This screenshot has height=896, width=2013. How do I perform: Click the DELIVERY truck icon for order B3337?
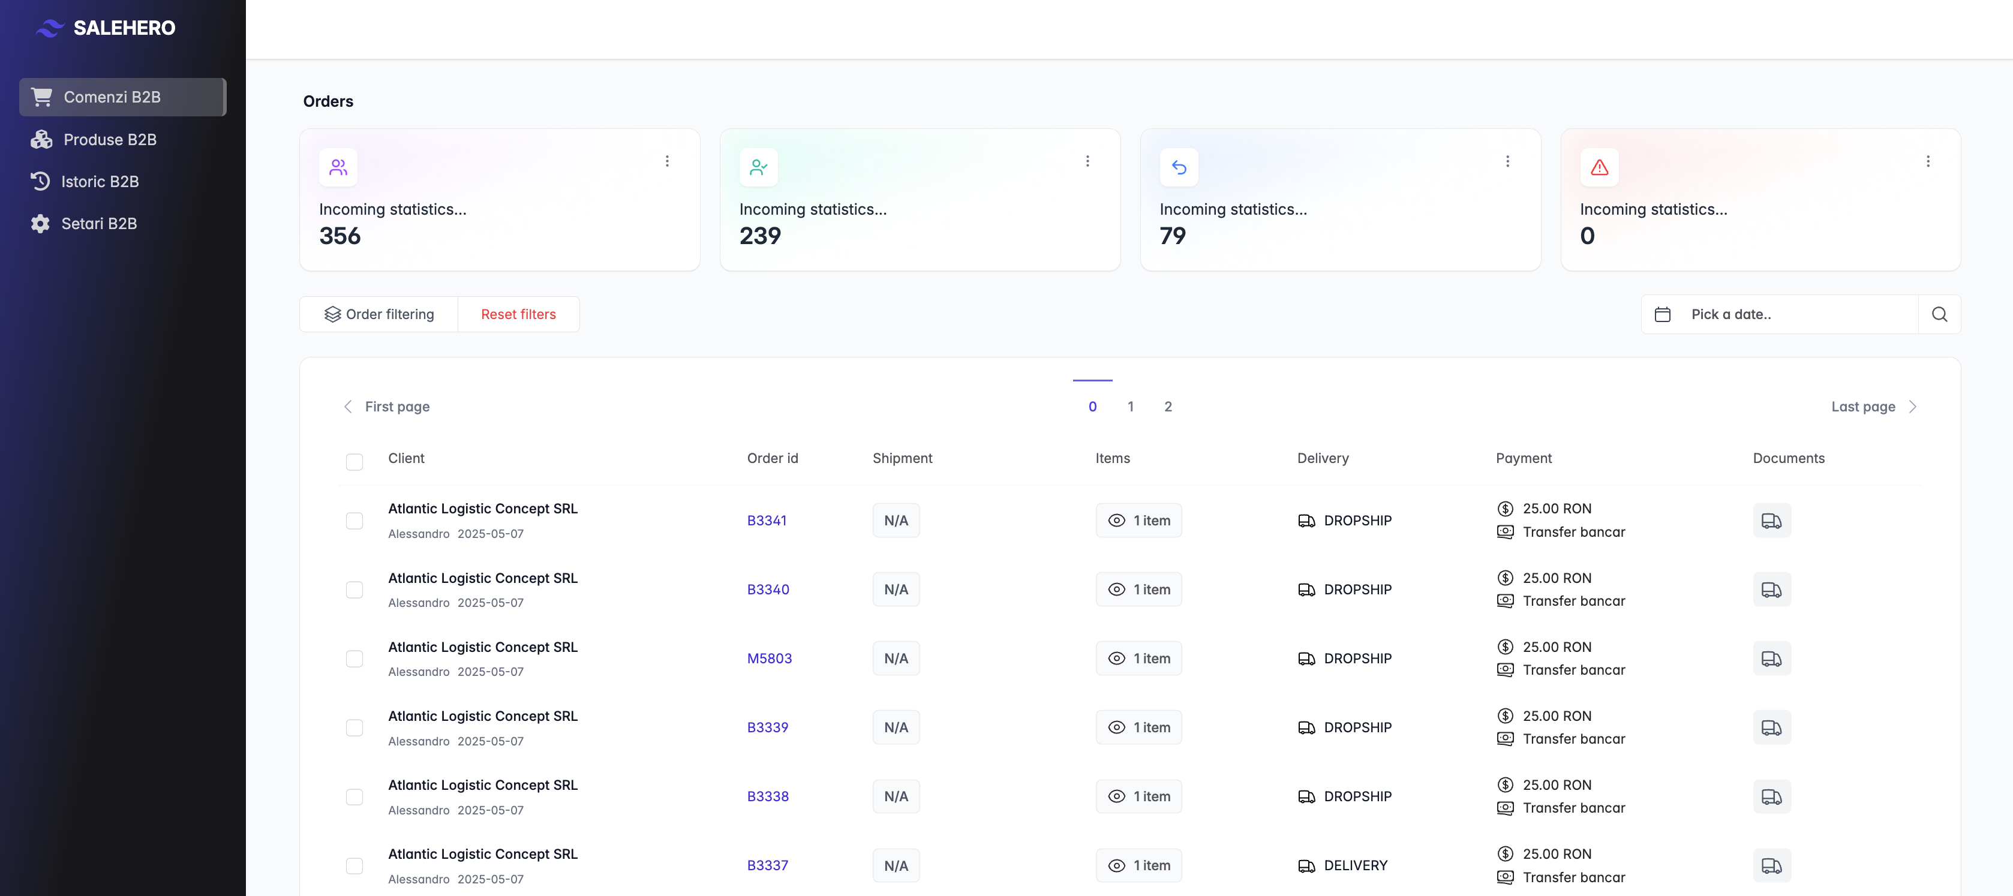pyautogui.click(x=1306, y=865)
